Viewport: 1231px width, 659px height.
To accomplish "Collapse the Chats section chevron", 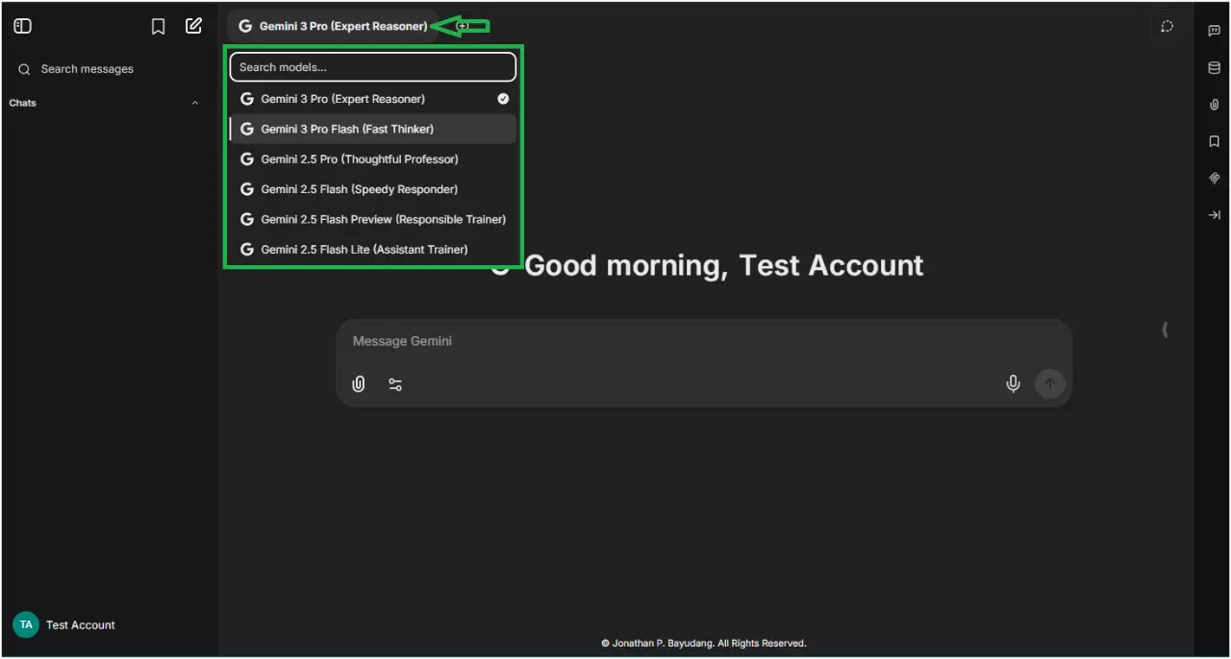I will click(x=195, y=103).
